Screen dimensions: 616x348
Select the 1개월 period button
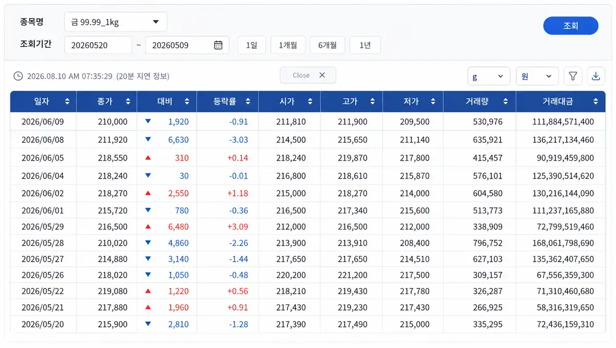coord(288,45)
